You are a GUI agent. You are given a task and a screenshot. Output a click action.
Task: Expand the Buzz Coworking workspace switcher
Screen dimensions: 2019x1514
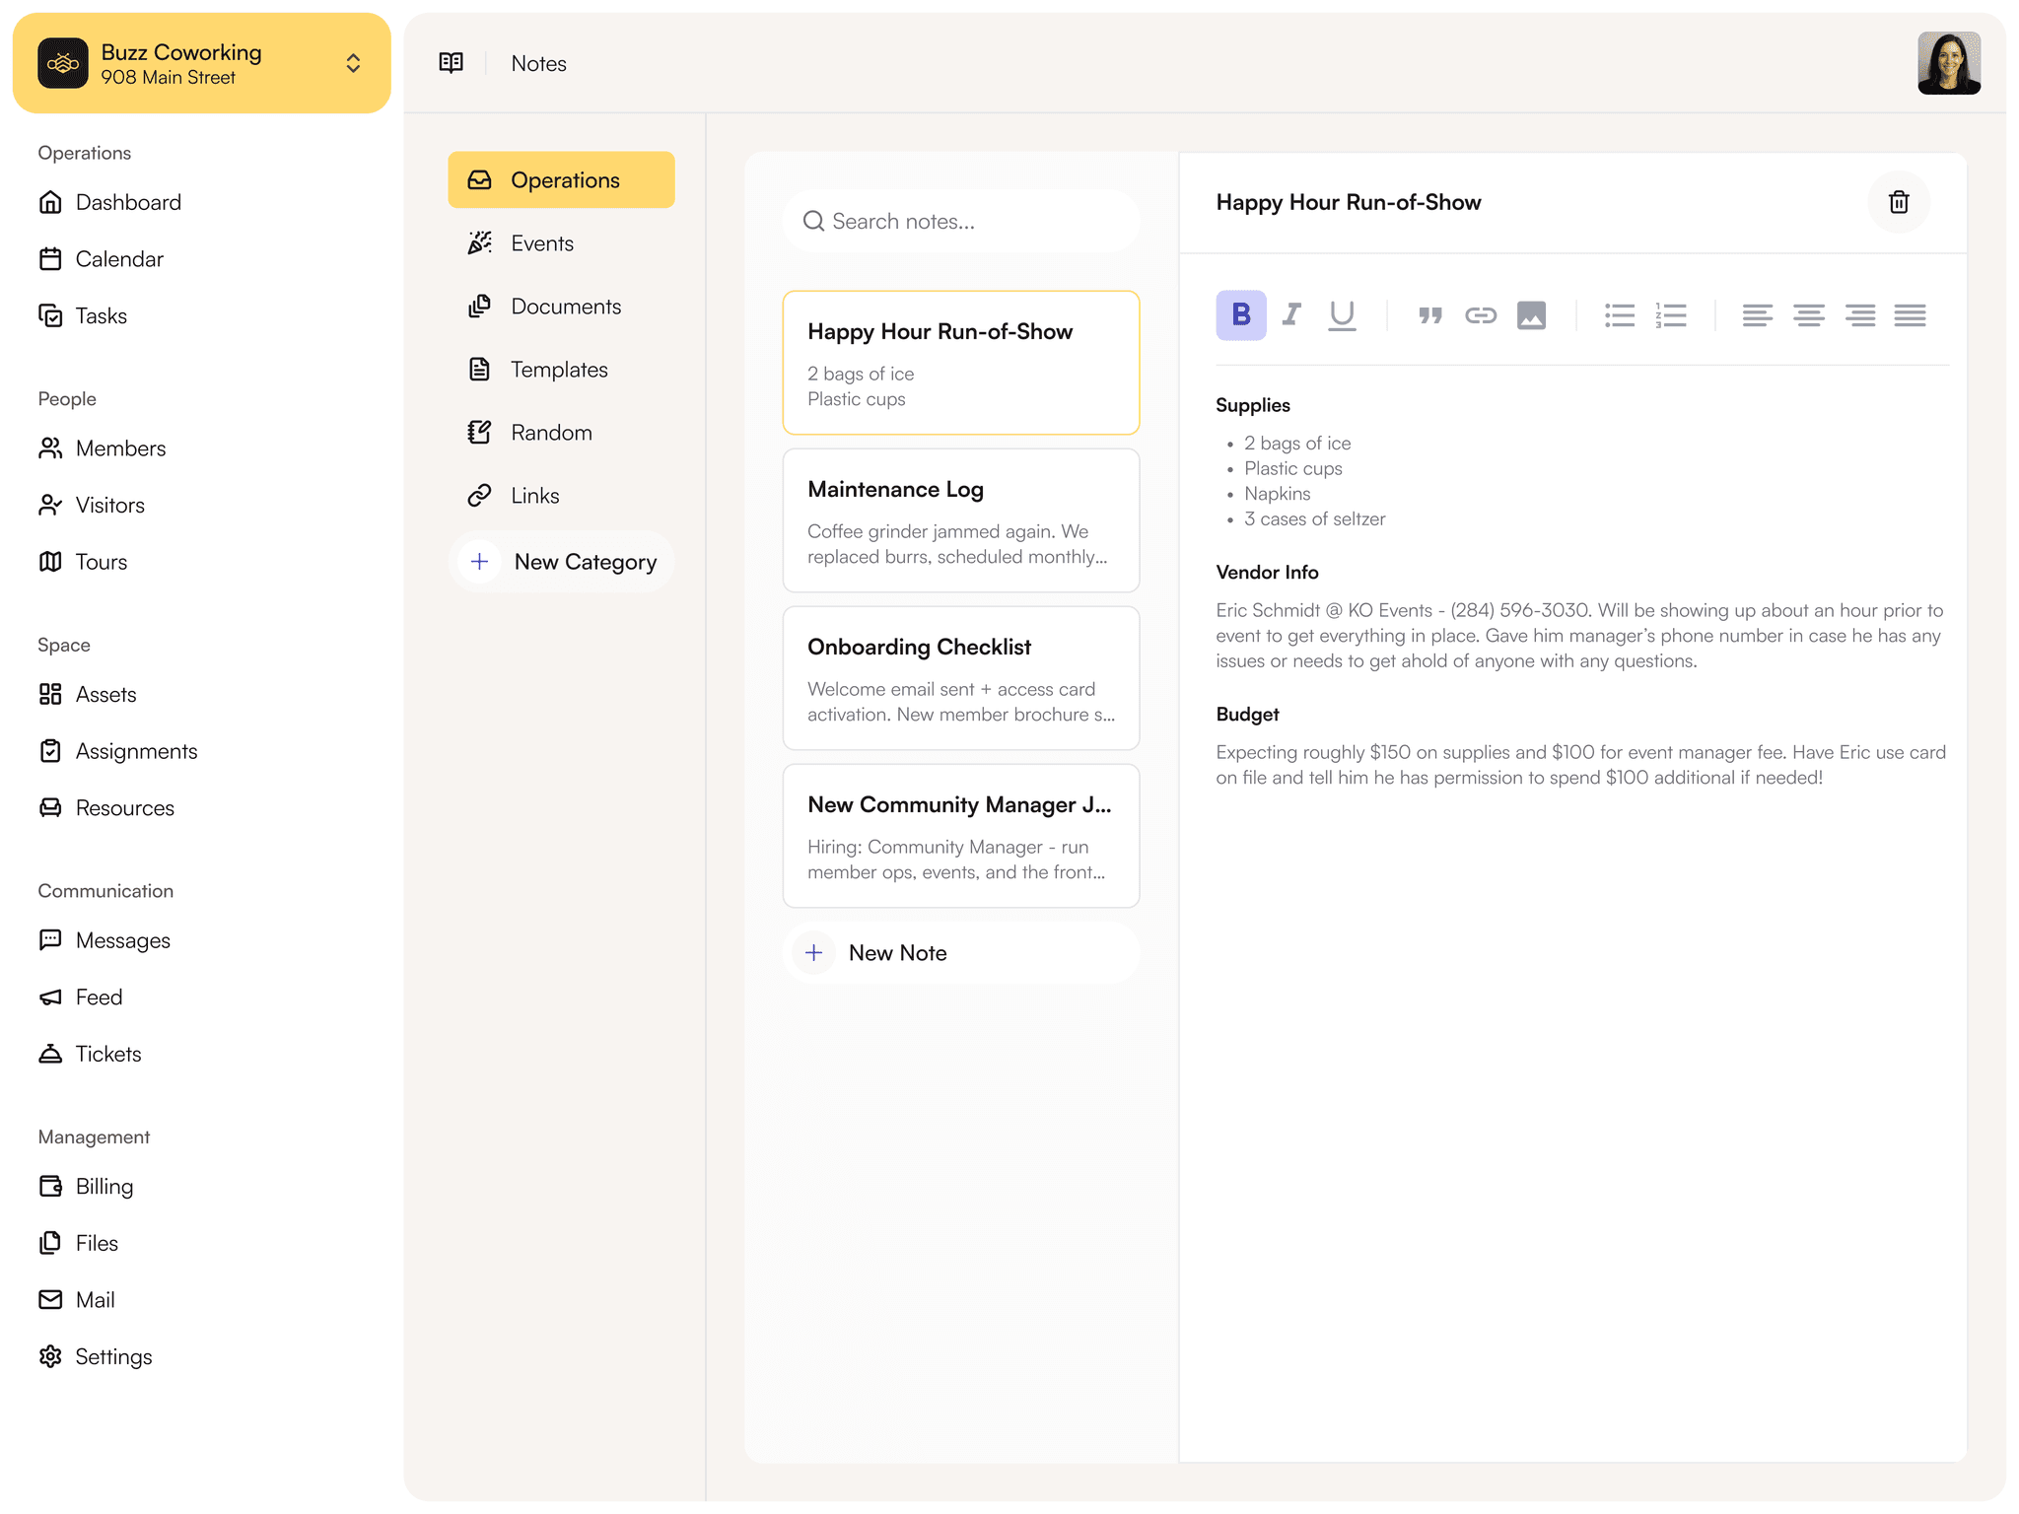coord(353,63)
